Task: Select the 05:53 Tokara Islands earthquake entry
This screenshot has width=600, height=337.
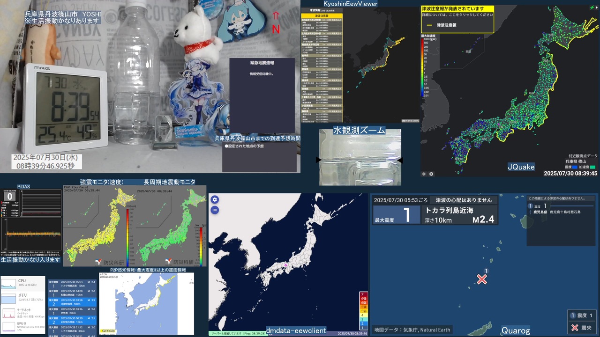Action: point(72,284)
